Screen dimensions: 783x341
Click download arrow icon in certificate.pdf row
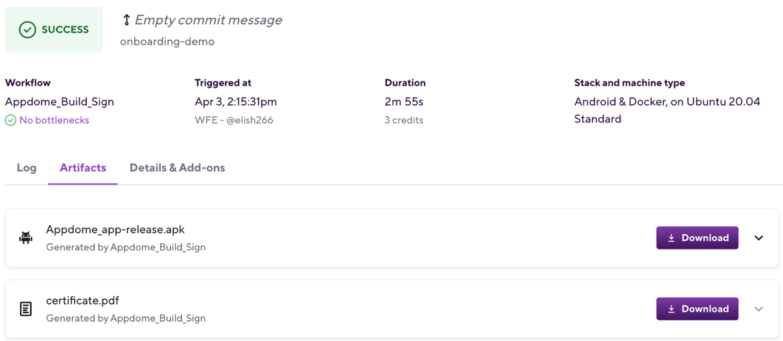(x=672, y=309)
